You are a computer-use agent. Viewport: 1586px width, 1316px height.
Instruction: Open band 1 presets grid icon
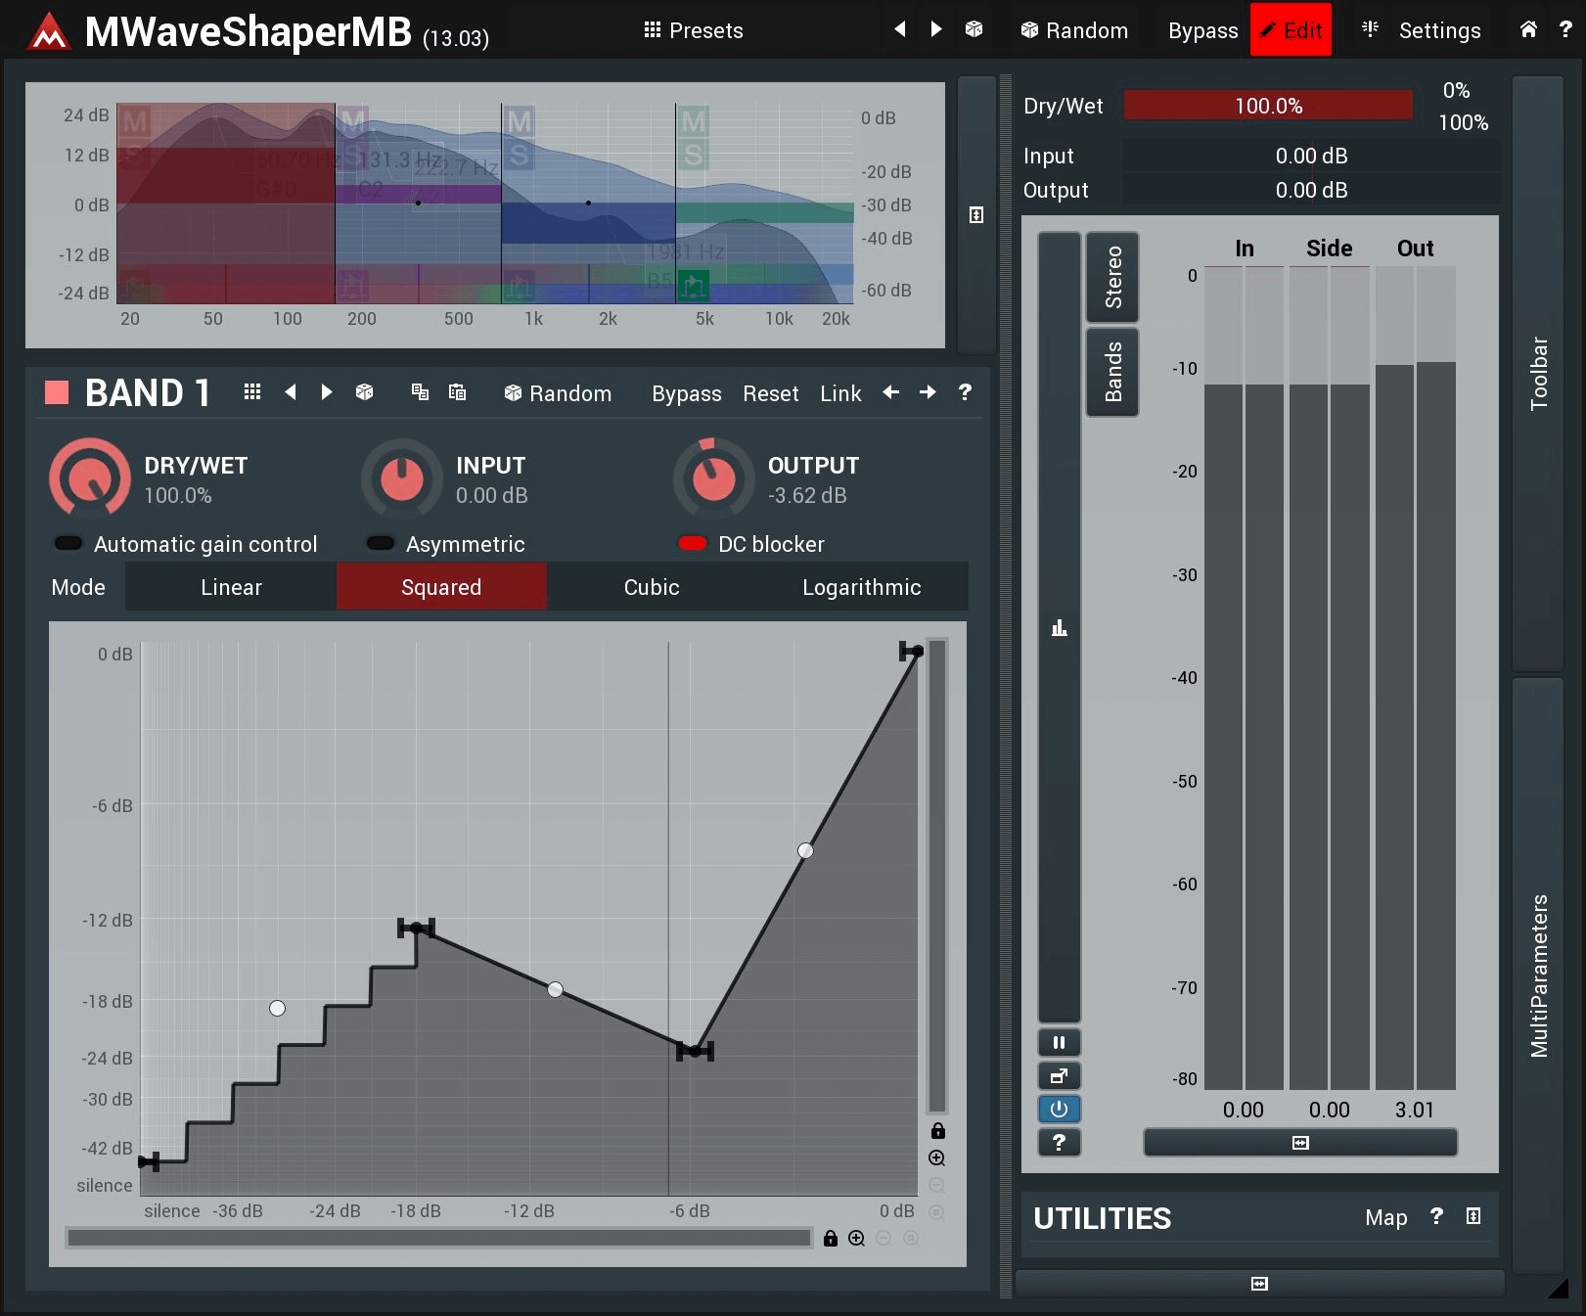(252, 392)
